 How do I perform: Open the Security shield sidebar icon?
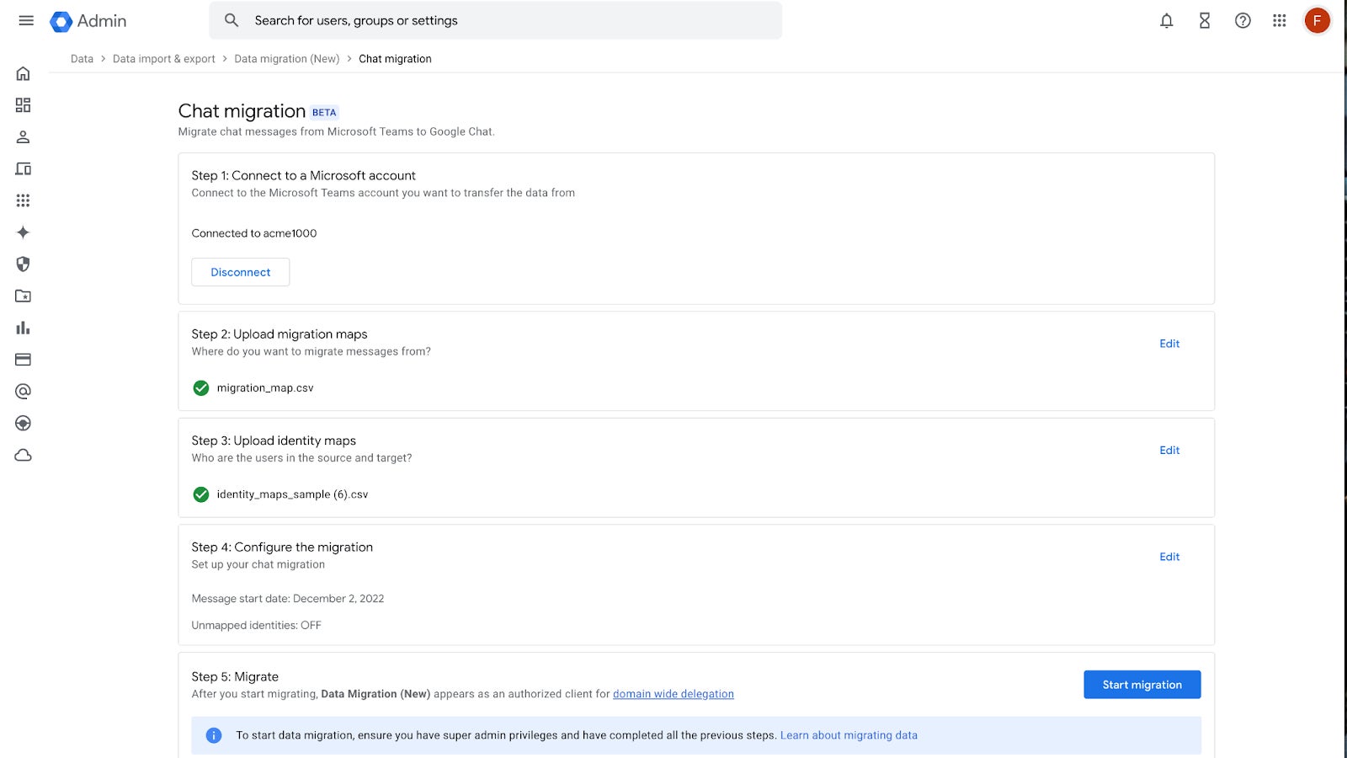pos(23,264)
